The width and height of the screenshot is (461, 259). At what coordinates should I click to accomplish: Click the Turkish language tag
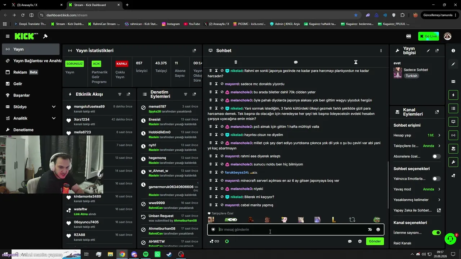pyautogui.click(x=411, y=76)
